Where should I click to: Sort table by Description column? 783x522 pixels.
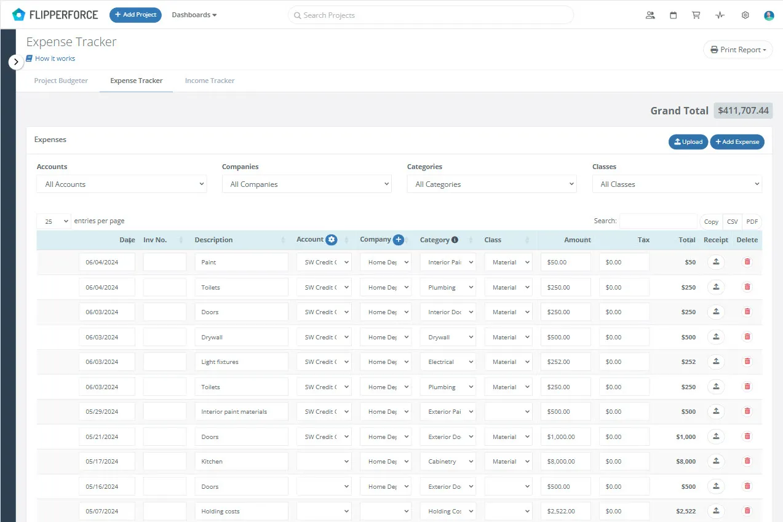(x=239, y=240)
